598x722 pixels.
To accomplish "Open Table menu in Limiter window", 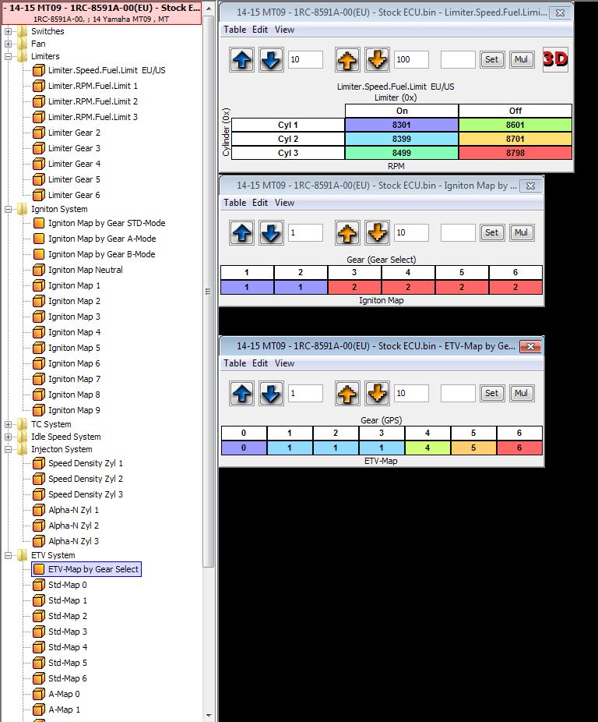I will pyautogui.click(x=234, y=30).
